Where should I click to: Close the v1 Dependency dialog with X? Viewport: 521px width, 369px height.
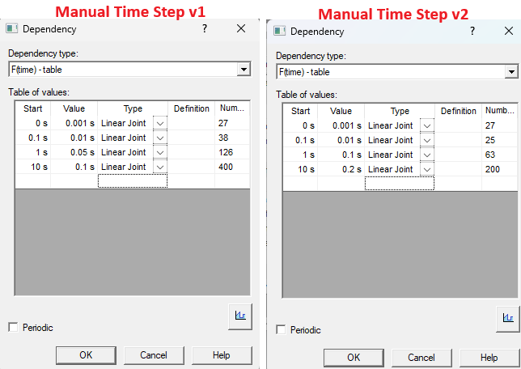coord(240,28)
